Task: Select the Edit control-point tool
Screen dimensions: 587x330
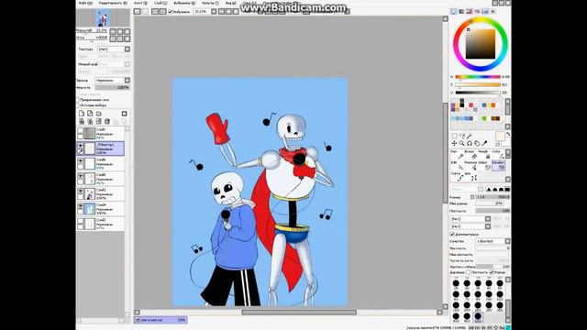Action: [x=457, y=165]
